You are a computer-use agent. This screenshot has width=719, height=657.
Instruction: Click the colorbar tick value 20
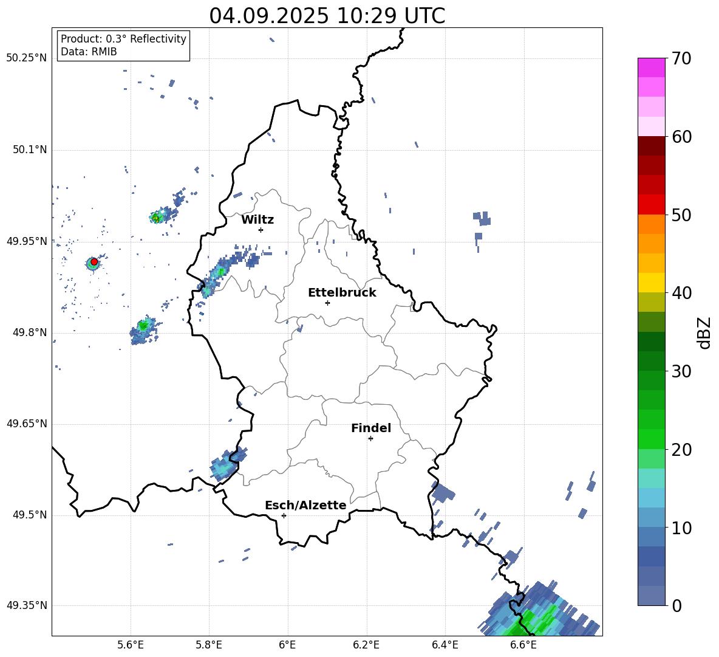click(x=681, y=449)
